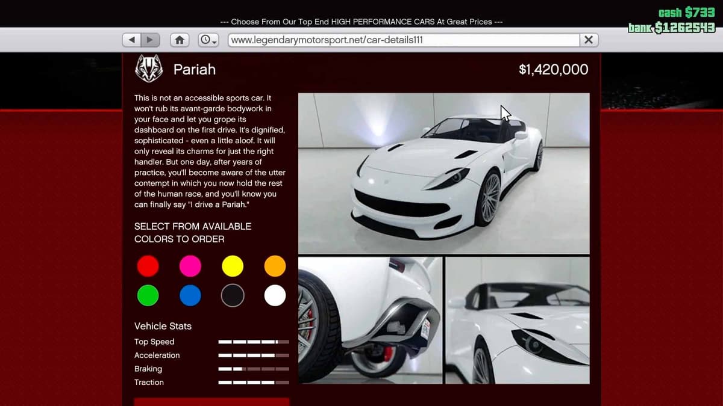Click the Legendary Motorsport URL address bar
Viewport: 723px width, 406px height.
[x=402, y=40]
